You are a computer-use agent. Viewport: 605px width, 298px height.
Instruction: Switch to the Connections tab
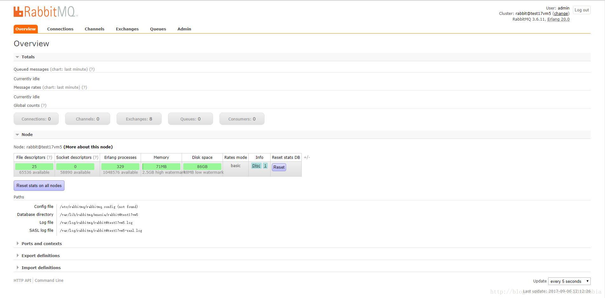pyautogui.click(x=60, y=29)
